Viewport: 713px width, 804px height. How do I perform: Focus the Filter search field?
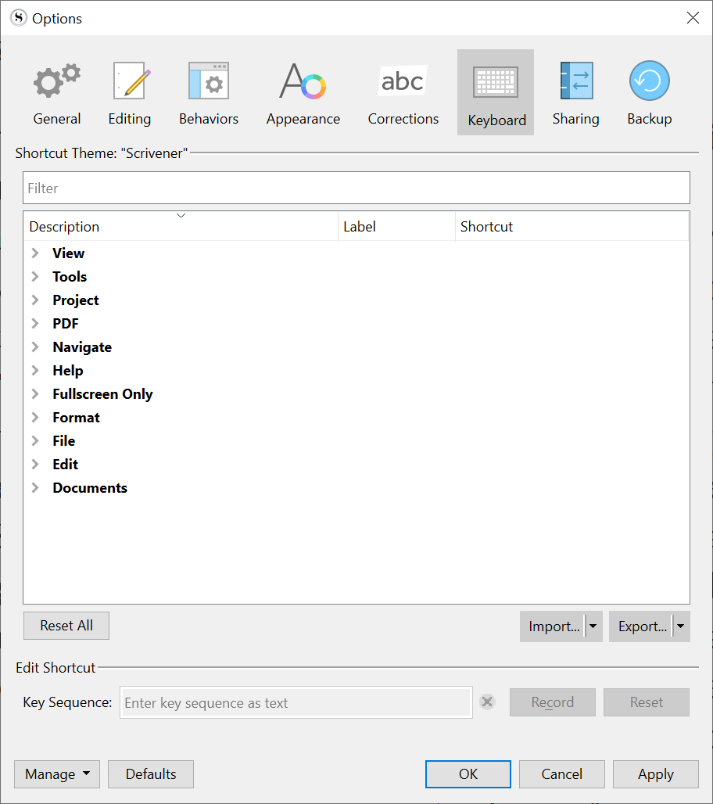[x=356, y=188]
